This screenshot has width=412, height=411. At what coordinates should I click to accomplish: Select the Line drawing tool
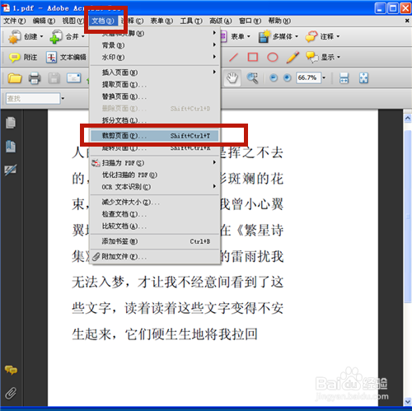(x=233, y=58)
